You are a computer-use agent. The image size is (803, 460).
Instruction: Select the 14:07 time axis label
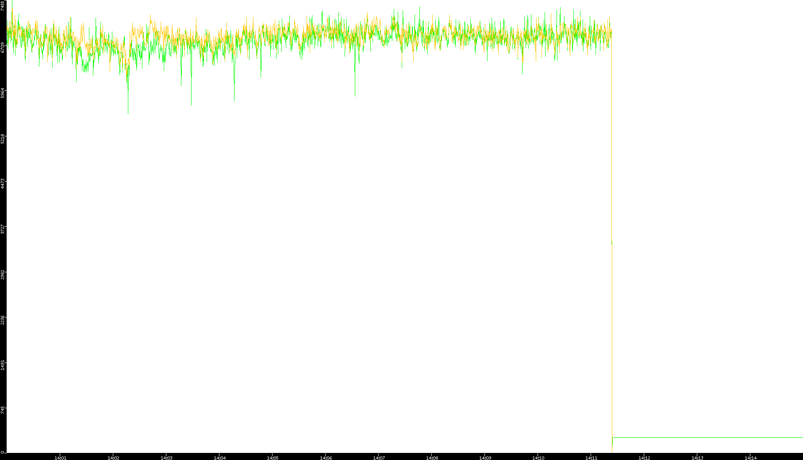[379, 457]
